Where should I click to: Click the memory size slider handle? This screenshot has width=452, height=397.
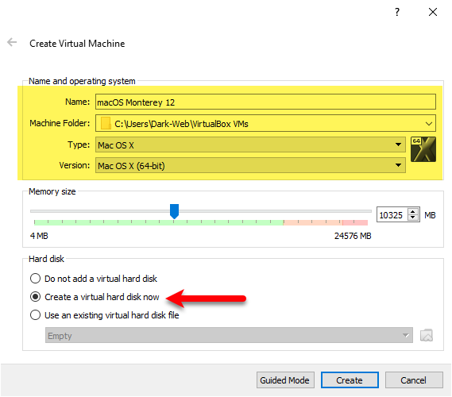point(174,211)
